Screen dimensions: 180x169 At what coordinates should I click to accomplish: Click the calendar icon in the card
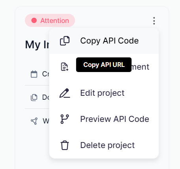[x=34, y=74]
